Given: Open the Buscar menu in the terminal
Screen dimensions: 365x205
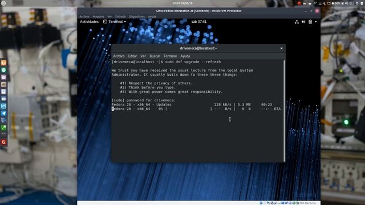Looking at the screenshot, I should pos(155,56).
